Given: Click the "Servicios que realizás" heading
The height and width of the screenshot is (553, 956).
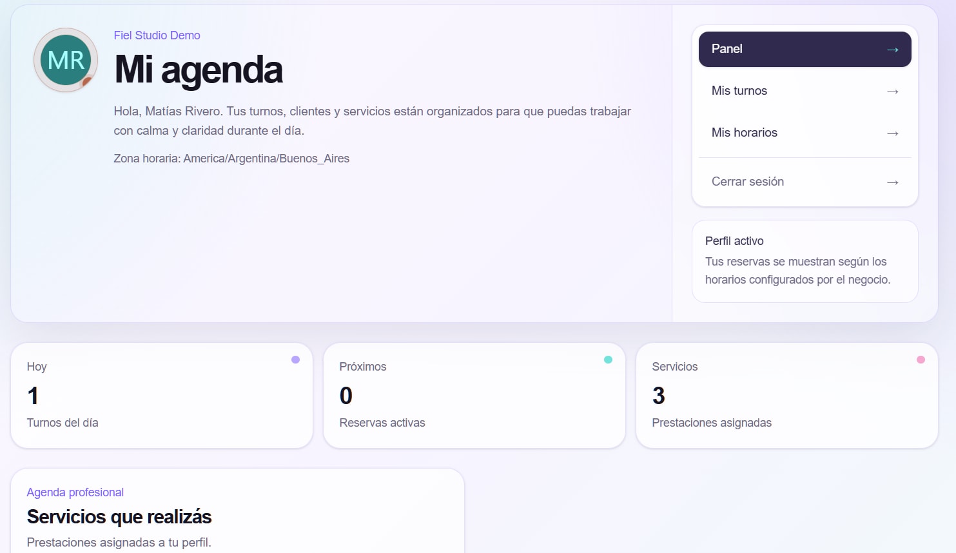Looking at the screenshot, I should [119, 517].
